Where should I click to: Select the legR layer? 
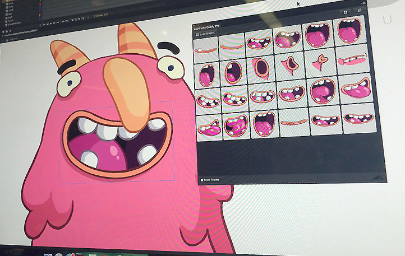coord(10,17)
